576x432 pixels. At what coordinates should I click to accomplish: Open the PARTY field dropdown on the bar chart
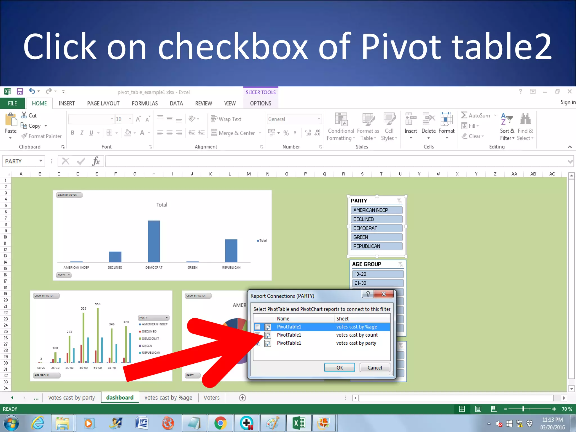click(64, 275)
